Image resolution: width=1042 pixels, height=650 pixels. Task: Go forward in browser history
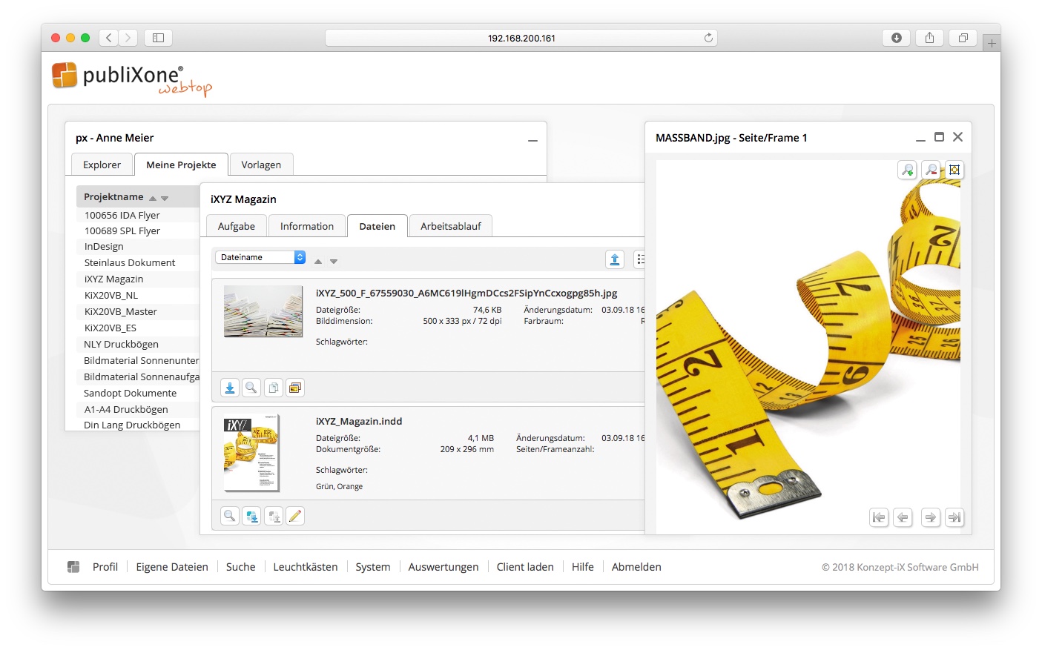128,38
